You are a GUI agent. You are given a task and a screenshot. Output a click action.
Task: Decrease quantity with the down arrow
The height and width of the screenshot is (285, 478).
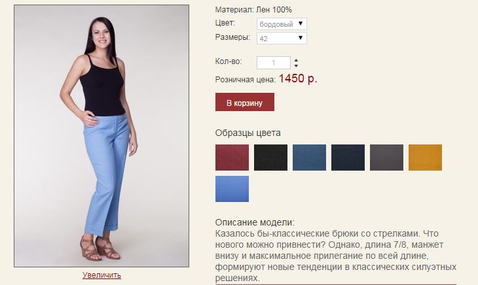coord(296,66)
